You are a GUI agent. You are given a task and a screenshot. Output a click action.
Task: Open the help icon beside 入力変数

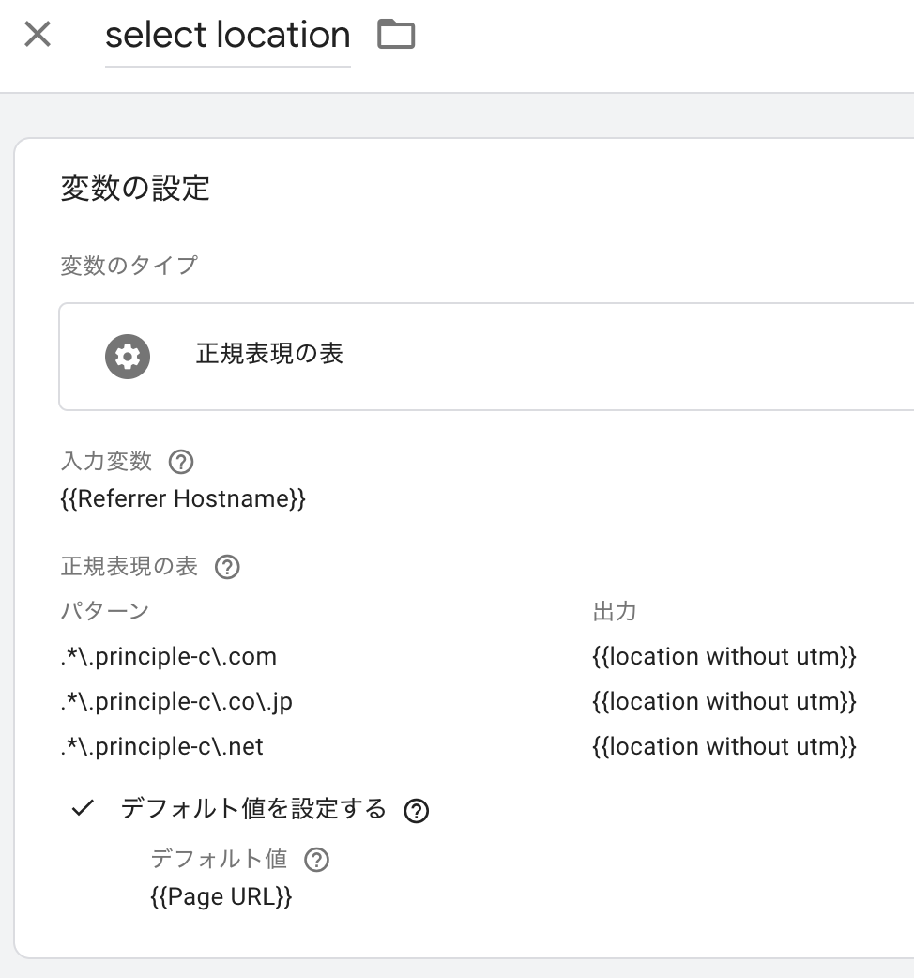coord(181,462)
